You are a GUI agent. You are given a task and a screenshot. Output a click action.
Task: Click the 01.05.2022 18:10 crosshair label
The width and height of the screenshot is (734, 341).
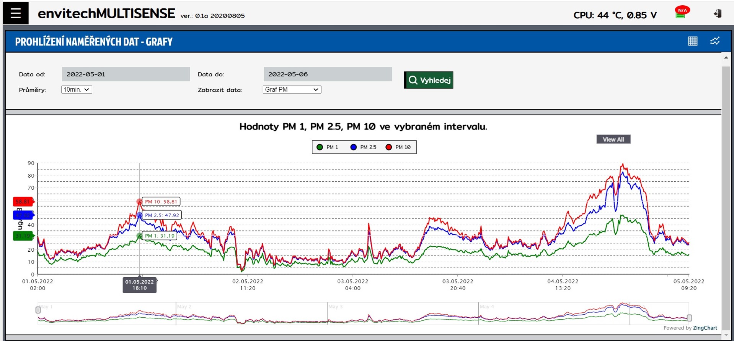click(x=140, y=285)
